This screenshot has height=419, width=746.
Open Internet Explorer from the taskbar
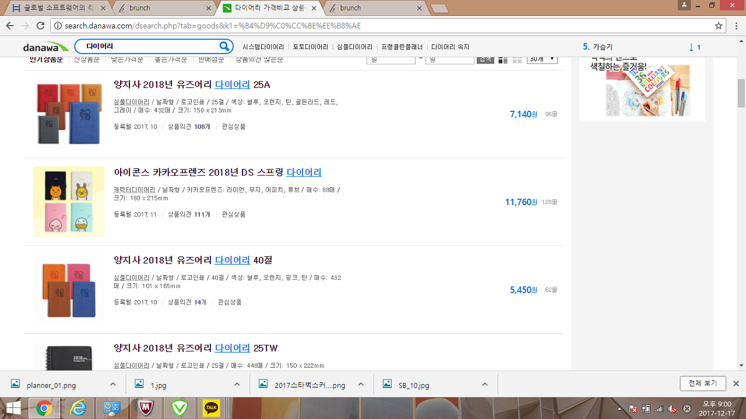point(78,408)
